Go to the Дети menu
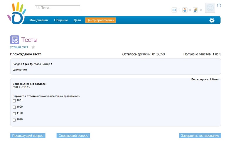 coord(77,20)
